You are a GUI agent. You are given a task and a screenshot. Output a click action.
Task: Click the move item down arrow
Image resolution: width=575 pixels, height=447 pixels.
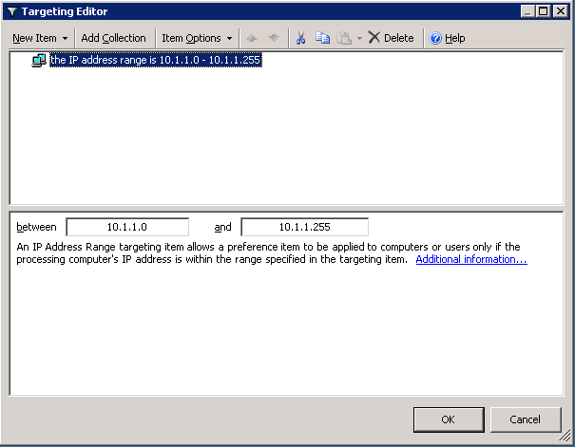pos(274,38)
